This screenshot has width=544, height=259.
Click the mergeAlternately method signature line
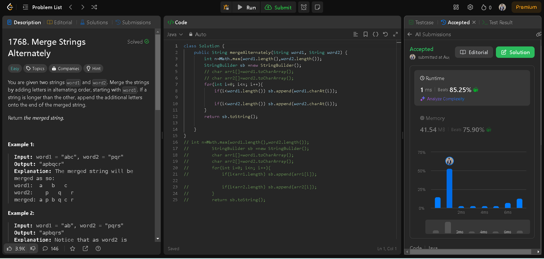click(270, 53)
